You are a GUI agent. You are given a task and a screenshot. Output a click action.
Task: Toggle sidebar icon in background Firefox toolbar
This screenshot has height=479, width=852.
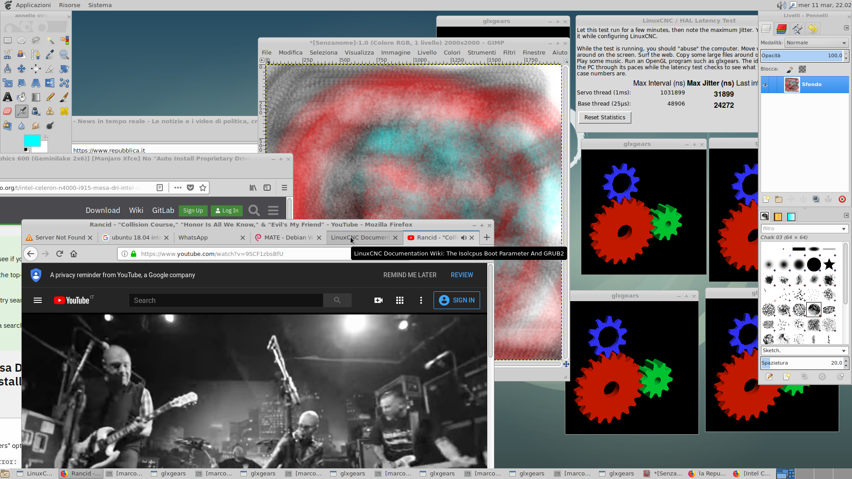click(x=267, y=188)
